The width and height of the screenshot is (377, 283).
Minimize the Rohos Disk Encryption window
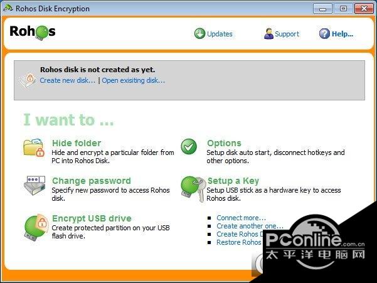(322, 9)
